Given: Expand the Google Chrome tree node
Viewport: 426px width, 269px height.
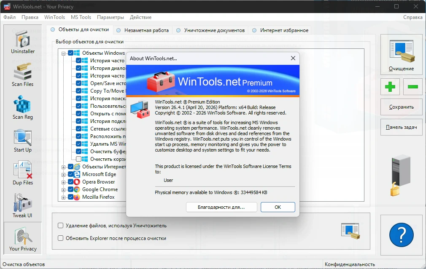Looking at the screenshot, I should [64, 190].
